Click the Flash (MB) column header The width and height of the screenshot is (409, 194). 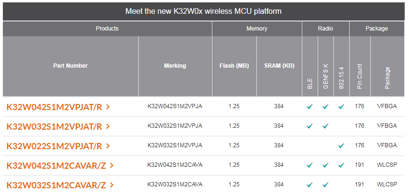(x=234, y=66)
